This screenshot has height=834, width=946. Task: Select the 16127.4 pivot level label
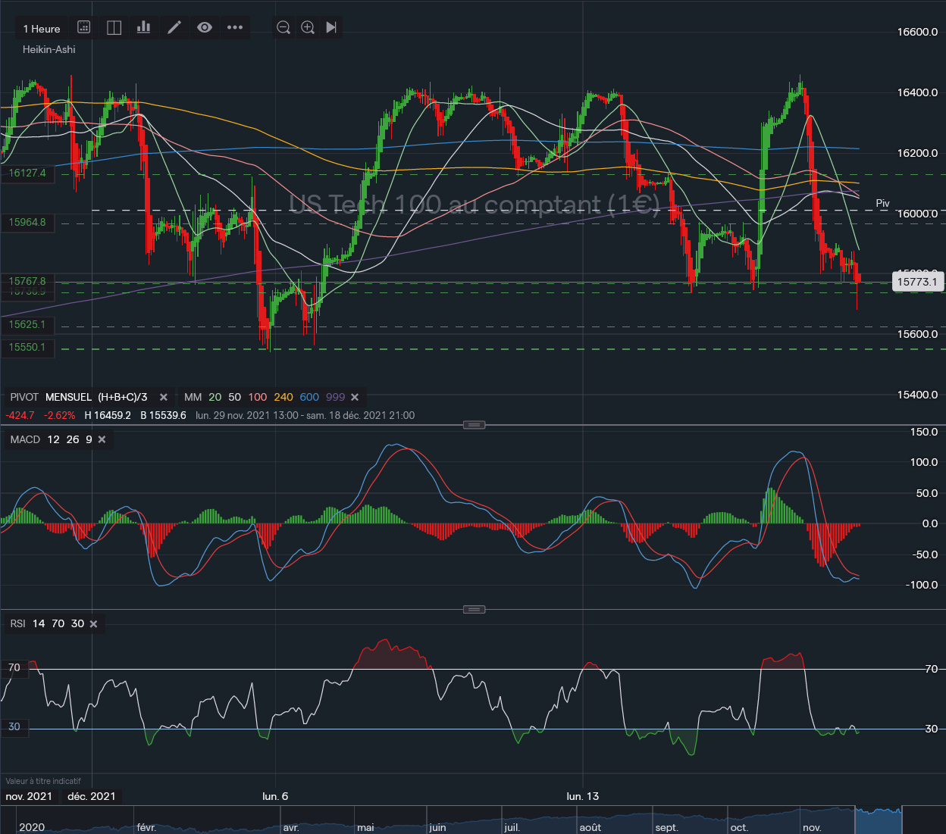point(27,173)
